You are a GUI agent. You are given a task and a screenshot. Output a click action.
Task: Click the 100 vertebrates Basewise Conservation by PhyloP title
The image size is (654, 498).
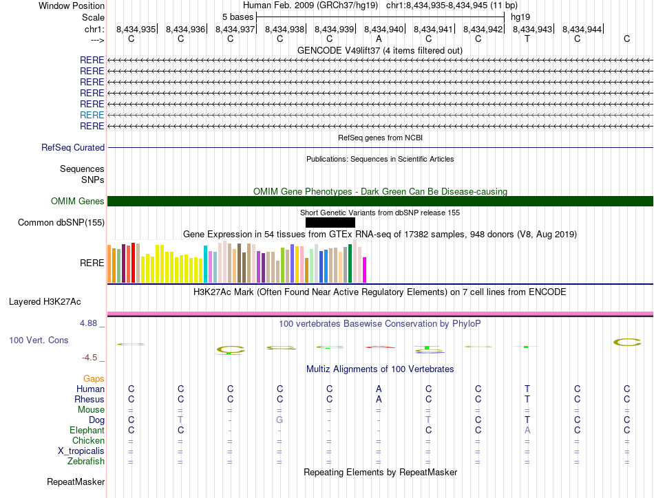pyautogui.click(x=380, y=324)
